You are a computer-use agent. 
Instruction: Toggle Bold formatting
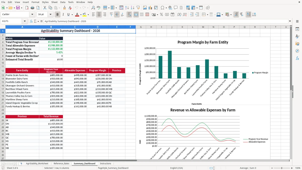pos(58,15)
